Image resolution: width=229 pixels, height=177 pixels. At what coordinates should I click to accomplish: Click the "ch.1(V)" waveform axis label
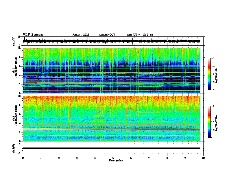tap(14, 41)
